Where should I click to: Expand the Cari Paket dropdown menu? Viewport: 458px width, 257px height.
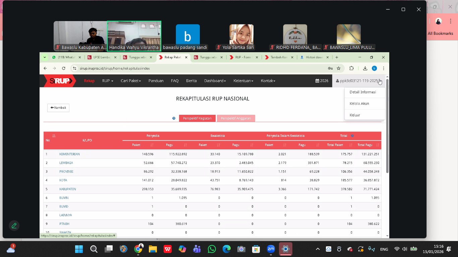point(130,81)
